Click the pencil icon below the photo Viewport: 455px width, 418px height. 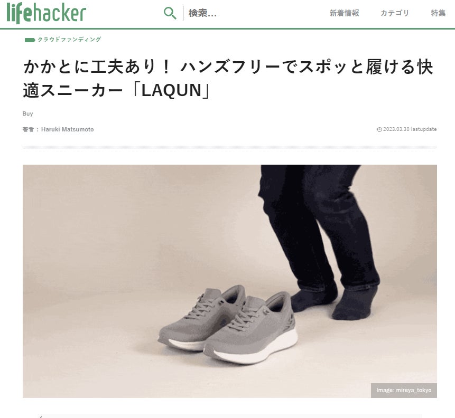(x=41, y=416)
